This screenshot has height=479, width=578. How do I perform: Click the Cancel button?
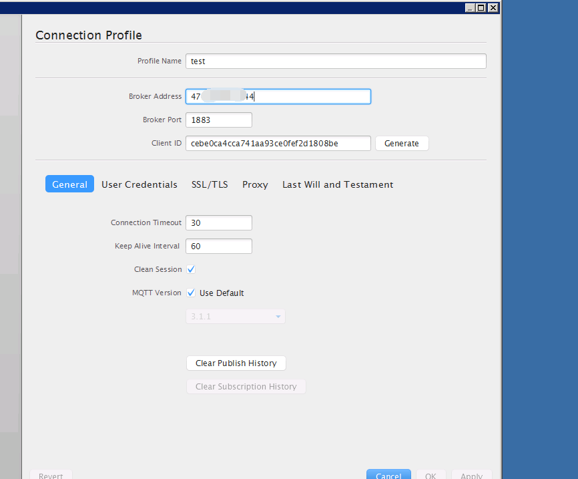point(388,474)
